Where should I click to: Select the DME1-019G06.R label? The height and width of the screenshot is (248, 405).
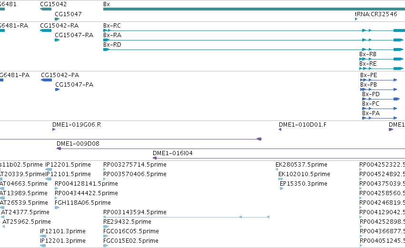[x=77, y=125]
